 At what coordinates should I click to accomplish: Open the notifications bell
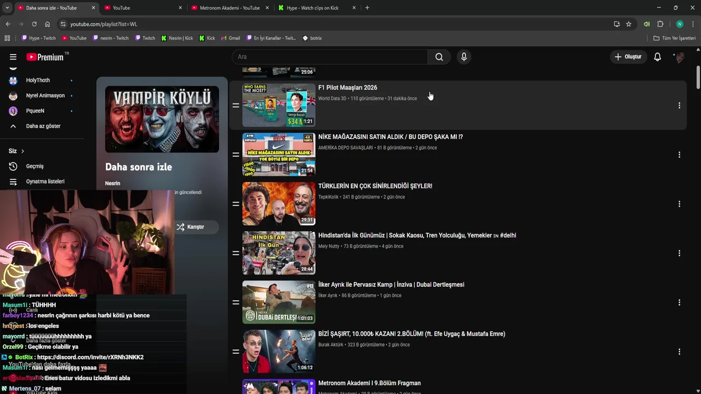click(x=658, y=57)
